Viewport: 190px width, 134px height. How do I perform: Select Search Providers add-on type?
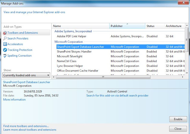(18, 38)
